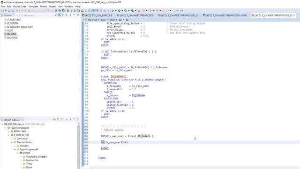Select LT_INTERN in the Outline
The height and width of the screenshot is (169, 300).
coord(13,23)
